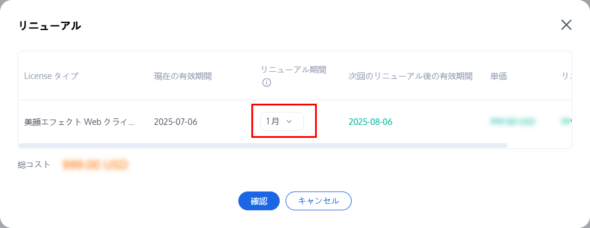Click the blurred unit price value
This screenshot has width=590, height=228.
click(x=513, y=122)
